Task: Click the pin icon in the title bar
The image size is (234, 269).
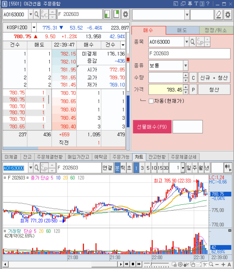Action: click(190, 3)
